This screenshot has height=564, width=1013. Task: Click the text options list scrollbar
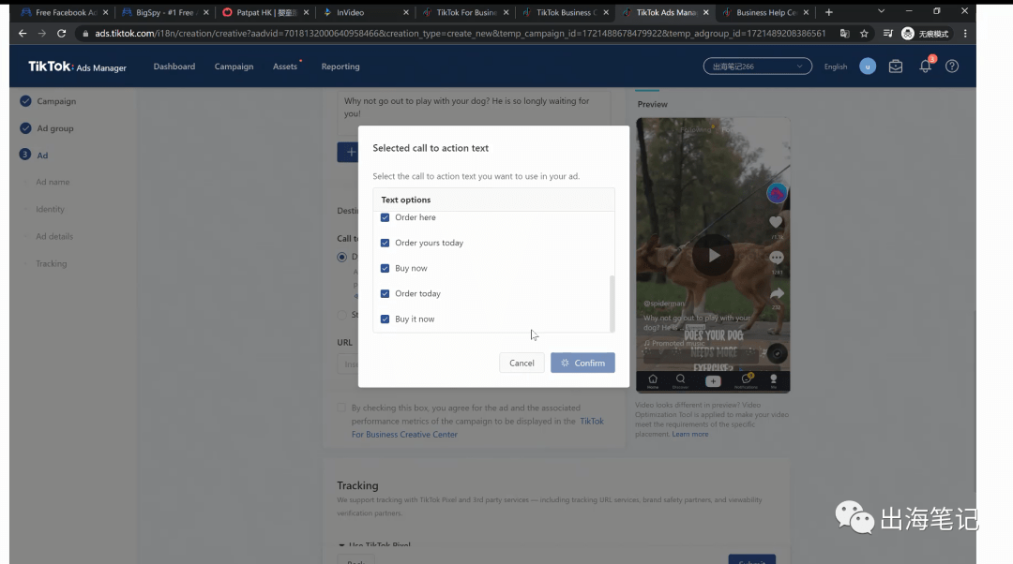pos(612,304)
